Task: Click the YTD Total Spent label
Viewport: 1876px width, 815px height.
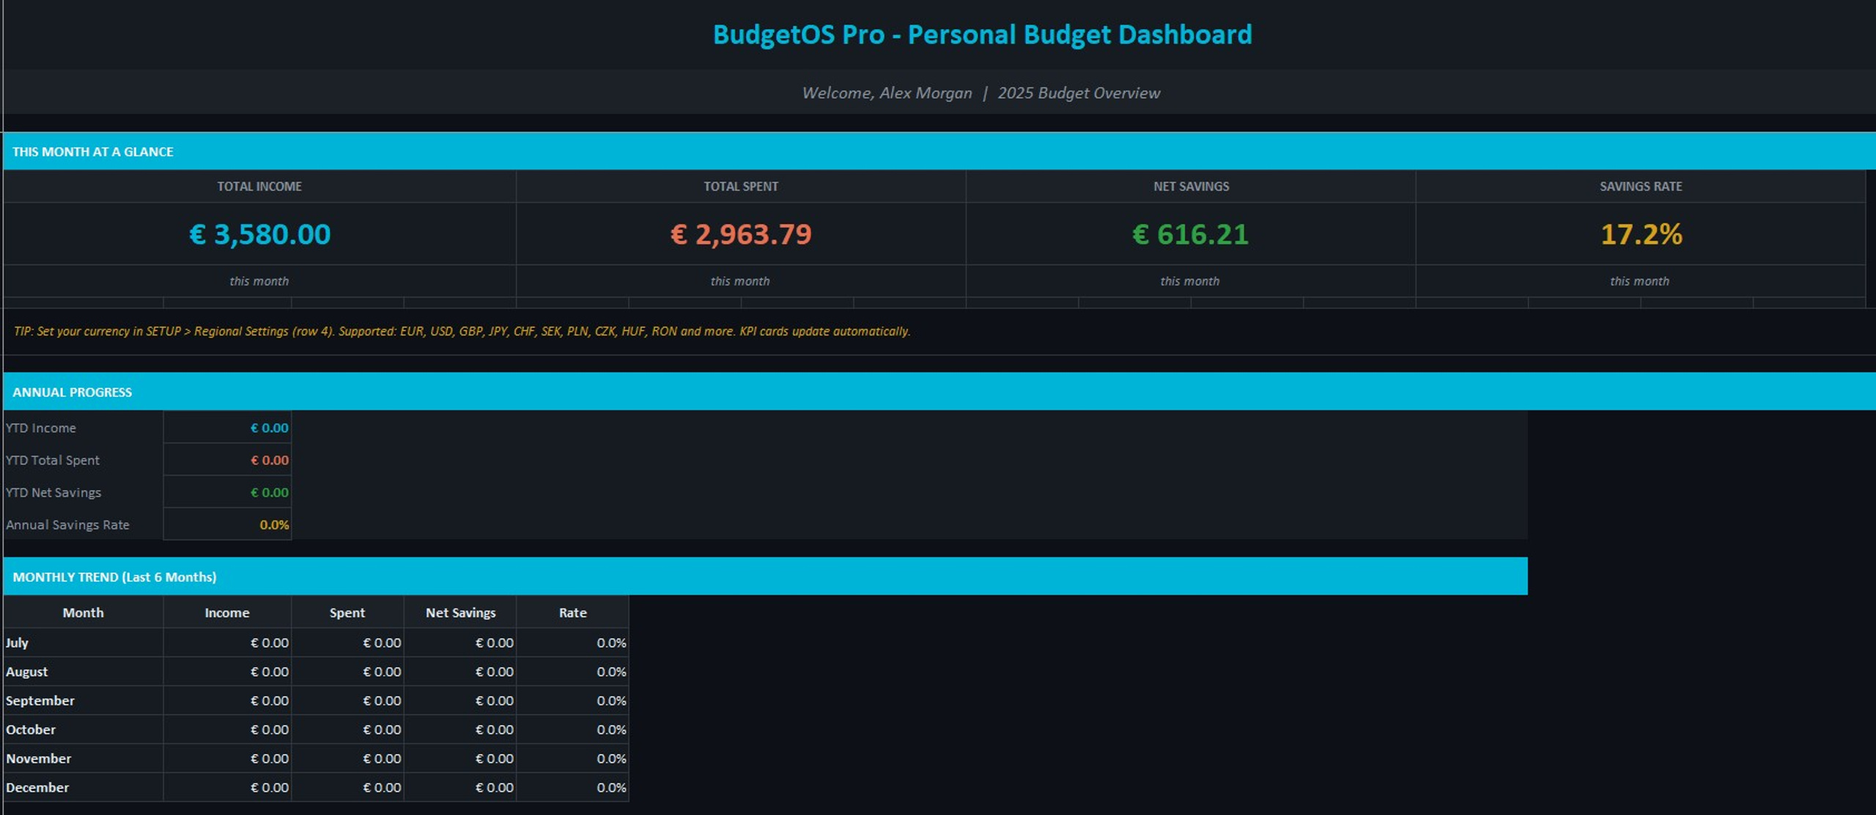Action: tap(53, 460)
